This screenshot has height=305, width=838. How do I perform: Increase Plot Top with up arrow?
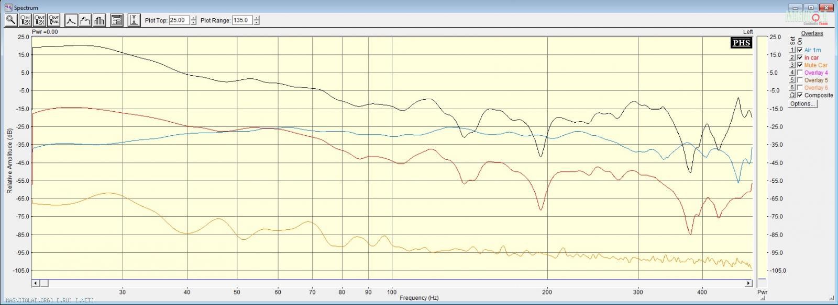click(x=194, y=18)
